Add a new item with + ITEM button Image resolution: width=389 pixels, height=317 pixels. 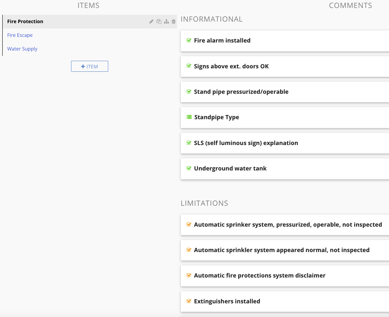90,66
